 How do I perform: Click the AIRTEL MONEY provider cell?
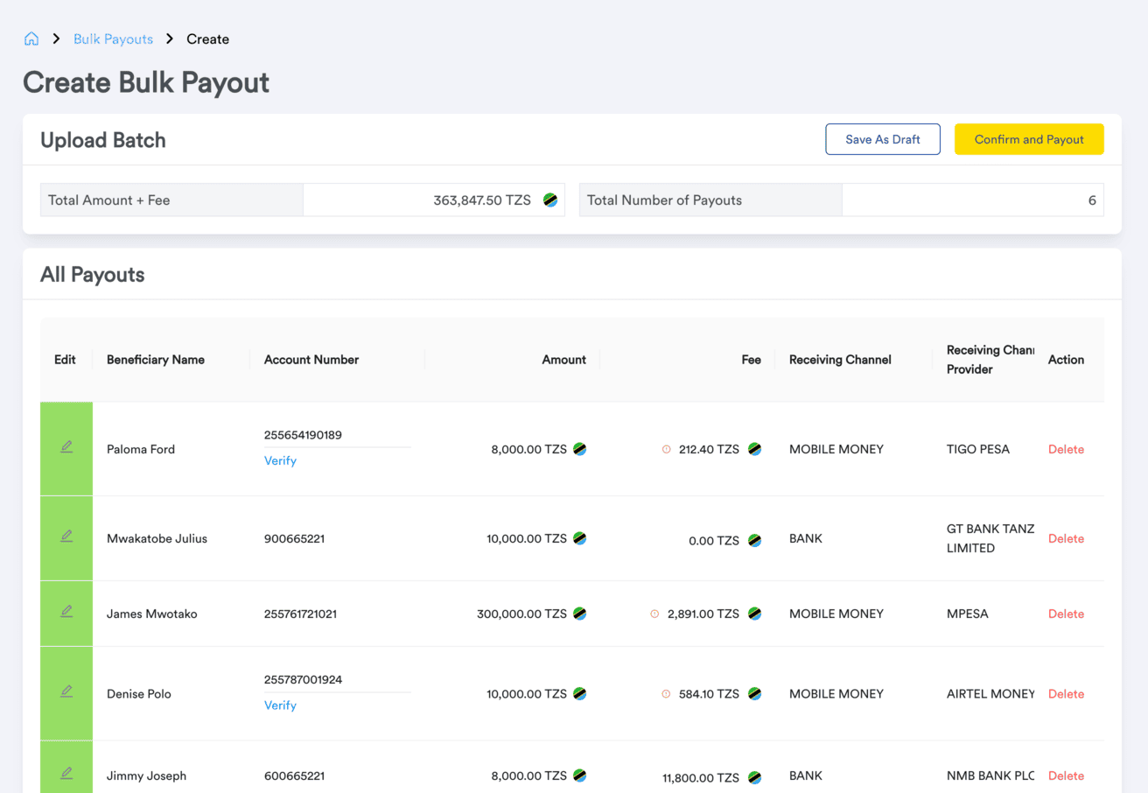(990, 694)
